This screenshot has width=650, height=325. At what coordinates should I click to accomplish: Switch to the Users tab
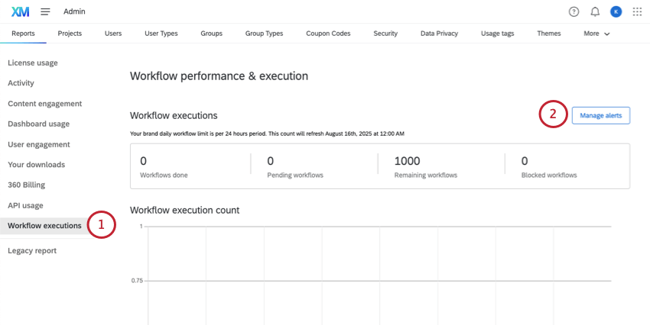113,34
